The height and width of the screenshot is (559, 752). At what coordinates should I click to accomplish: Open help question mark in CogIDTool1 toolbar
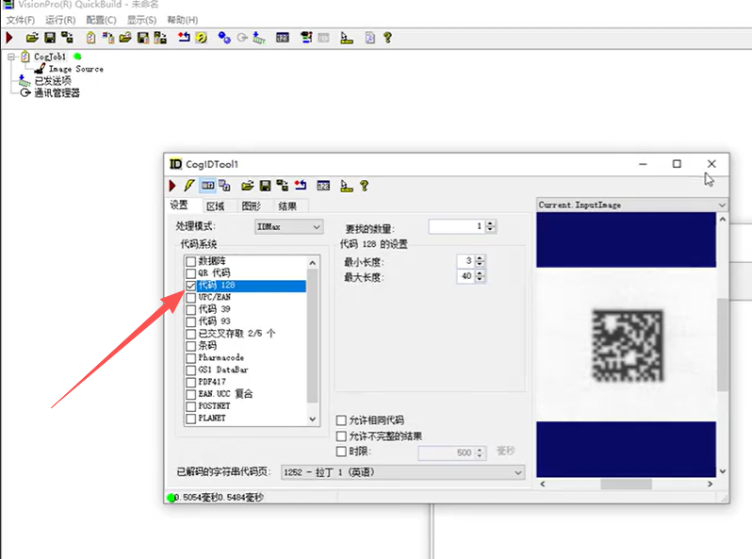click(x=364, y=186)
